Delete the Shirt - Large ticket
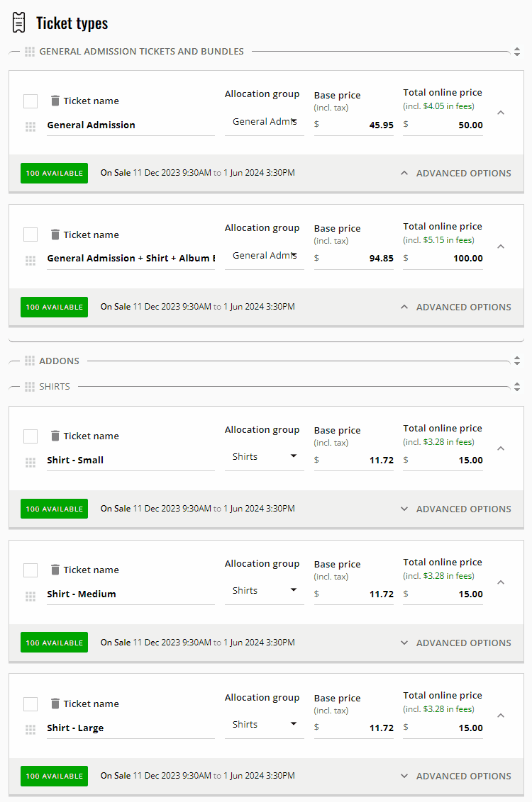 tap(55, 703)
